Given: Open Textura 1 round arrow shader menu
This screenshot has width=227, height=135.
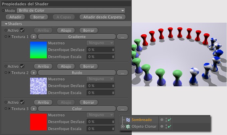Looking at the screenshot, I should click(x=34, y=37).
